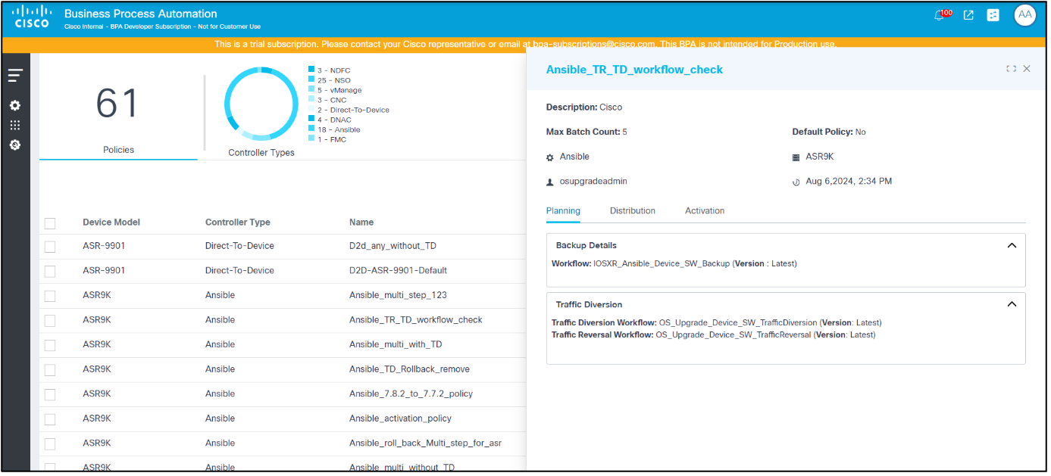The height and width of the screenshot is (476, 1051).
Task: Click the ASR9K device model icon
Action: click(x=796, y=157)
